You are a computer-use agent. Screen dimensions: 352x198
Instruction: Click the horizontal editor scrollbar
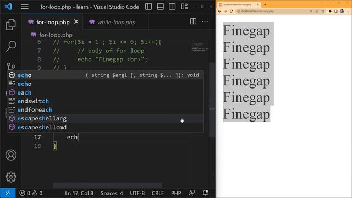pos(107,185)
